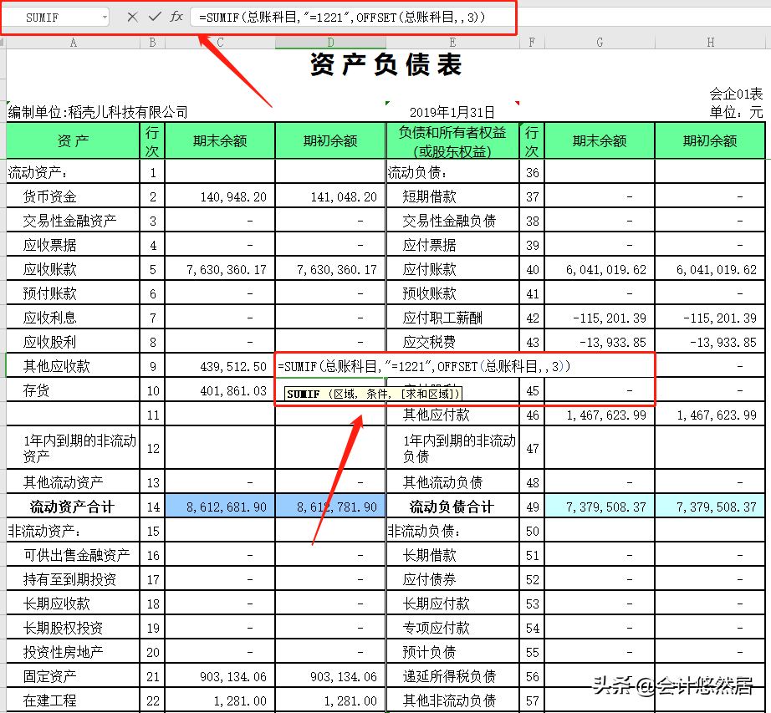
Task: Click the Name Box showing SUMIF
Action: tap(50, 16)
